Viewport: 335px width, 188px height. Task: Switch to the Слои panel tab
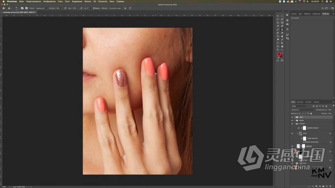coord(293,102)
